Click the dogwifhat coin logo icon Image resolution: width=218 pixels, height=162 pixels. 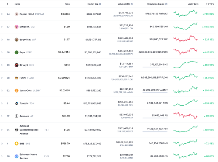(17, 40)
